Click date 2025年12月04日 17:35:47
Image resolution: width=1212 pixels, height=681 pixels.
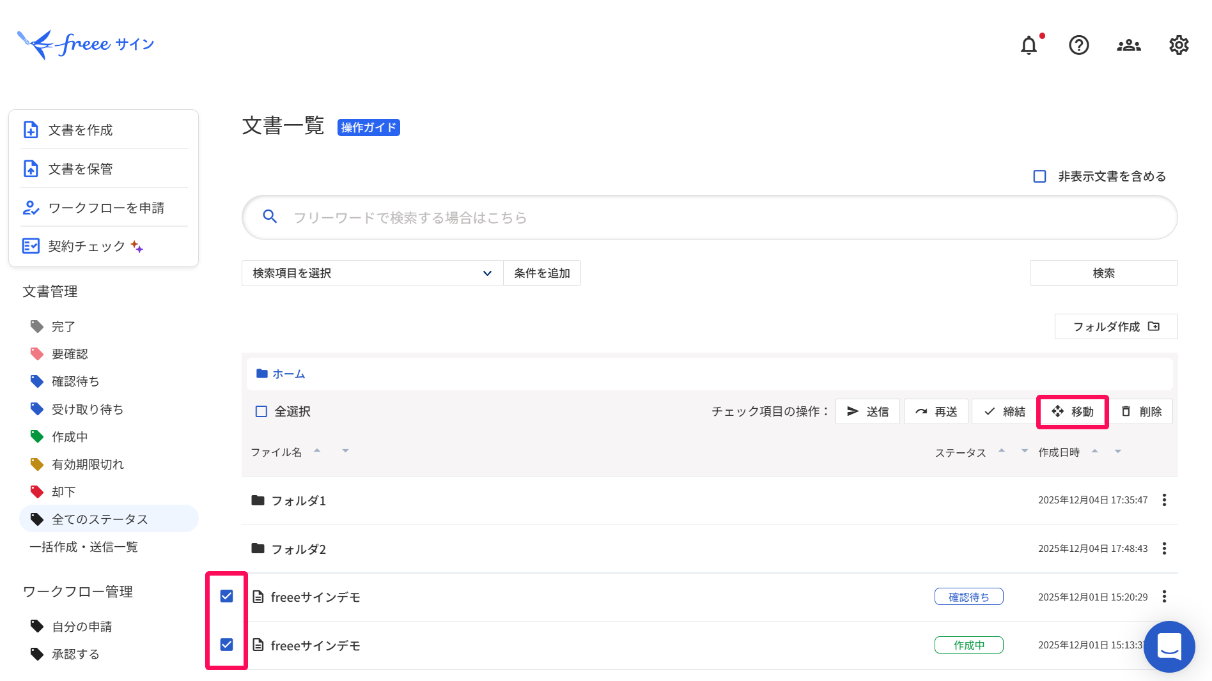click(x=1093, y=500)
